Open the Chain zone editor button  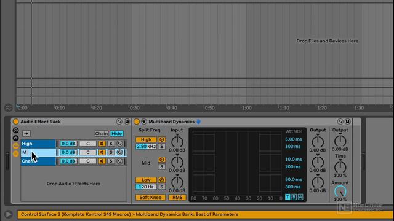coord(102,134)
